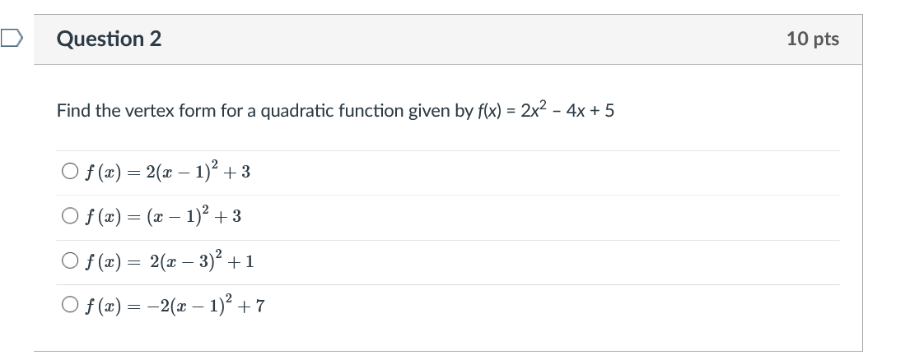Image resolution: width=905 pixels, height=355 pixels.
Task: Click the "f(x)" at start of first answer
Action: (103, 172)
